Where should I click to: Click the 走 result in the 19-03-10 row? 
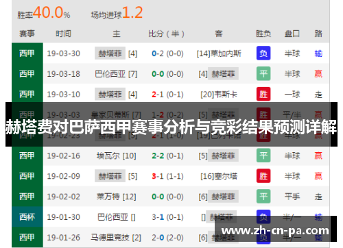click(318, 95)
